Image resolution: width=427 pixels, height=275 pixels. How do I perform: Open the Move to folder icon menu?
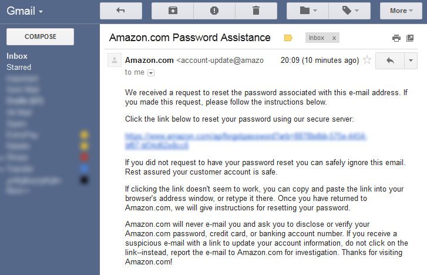[308, 11]
